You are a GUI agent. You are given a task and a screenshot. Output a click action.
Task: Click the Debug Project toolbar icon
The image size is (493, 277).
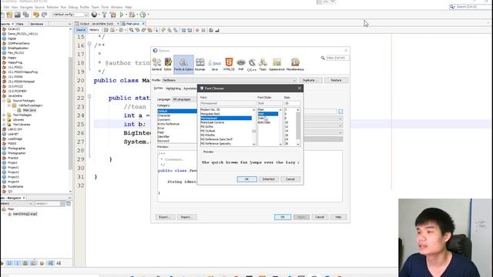click(x=132, y=15)
